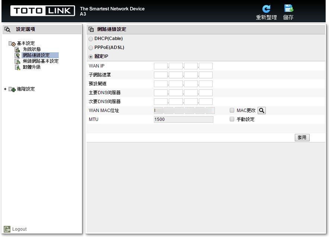Focus the second 子網路遮罩 octet field
This screenshot has width=329, height=237.
[176, 75]
